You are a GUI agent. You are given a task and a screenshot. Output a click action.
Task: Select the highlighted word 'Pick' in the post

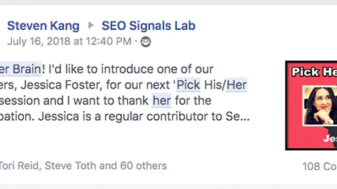pyautogui.click(x=188, y=86)
